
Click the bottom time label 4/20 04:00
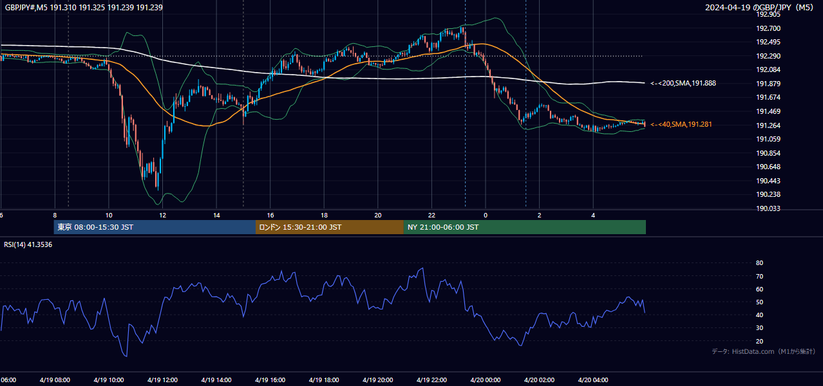pos(593,380)
